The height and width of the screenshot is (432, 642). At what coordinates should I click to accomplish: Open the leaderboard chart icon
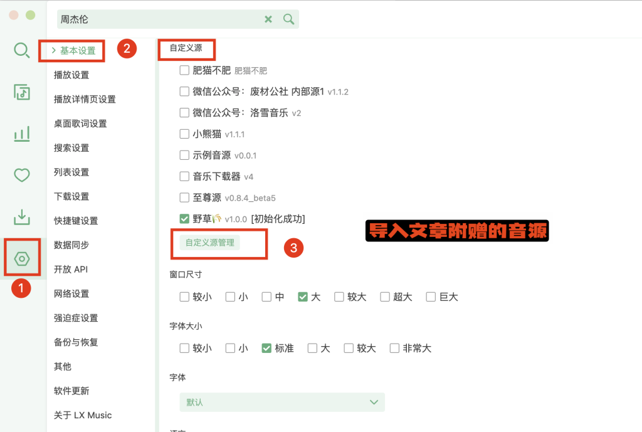click(x=22, y=134)
